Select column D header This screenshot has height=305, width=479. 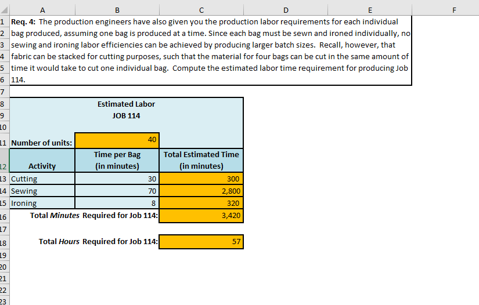(286, 10)
